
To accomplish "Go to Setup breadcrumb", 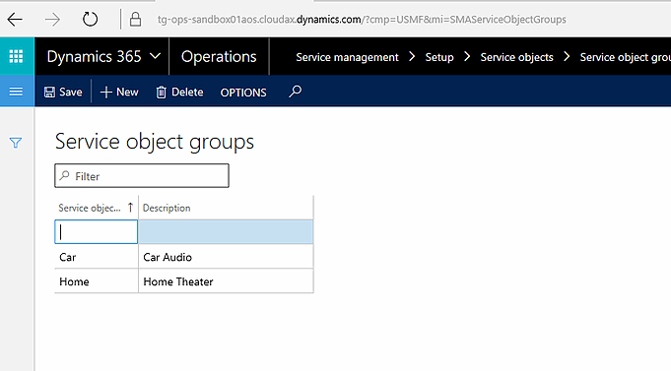I will coord(439,57).
